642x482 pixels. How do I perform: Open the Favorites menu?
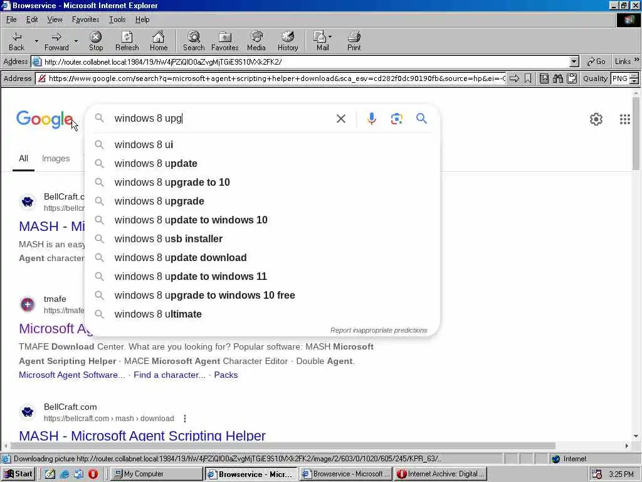[85, 19]
